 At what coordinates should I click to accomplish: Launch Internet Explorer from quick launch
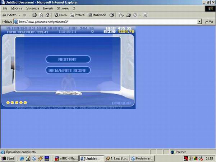coord(22,158)
